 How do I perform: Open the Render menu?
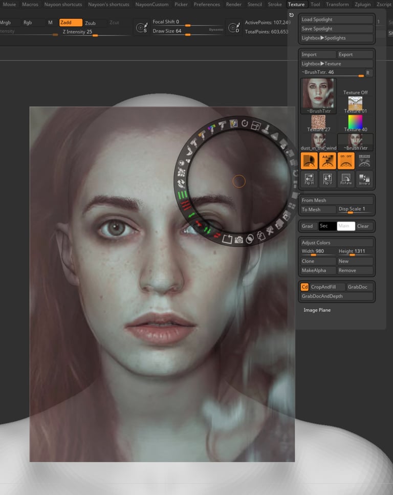pos(233,5)
